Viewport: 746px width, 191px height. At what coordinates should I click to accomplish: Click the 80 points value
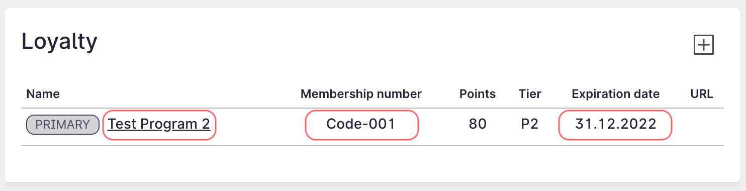tap(478, 124)
